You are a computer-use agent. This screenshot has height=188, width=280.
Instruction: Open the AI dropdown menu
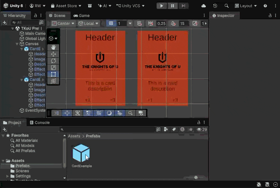[105, 6]
